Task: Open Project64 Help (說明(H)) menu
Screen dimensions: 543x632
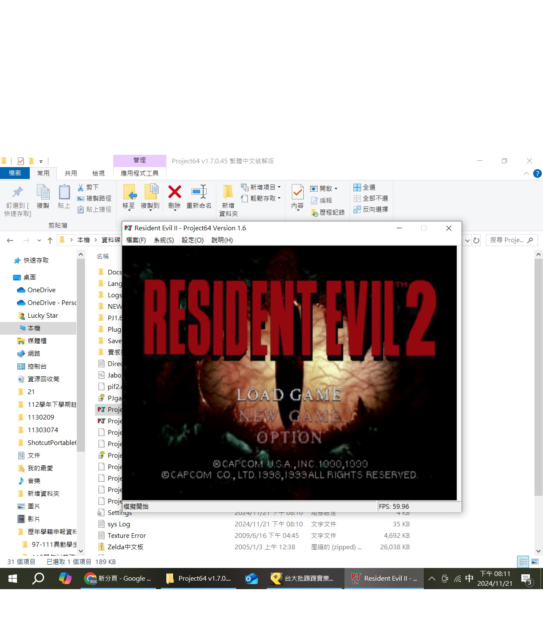Action: (x=222, y=240)
